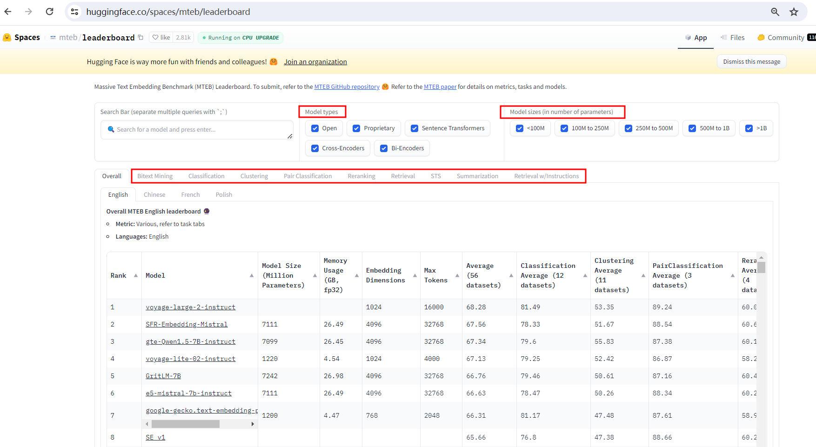The width and height of the screenshot is (816, 447).
Task: Open the STS tab
Action: 436,176
